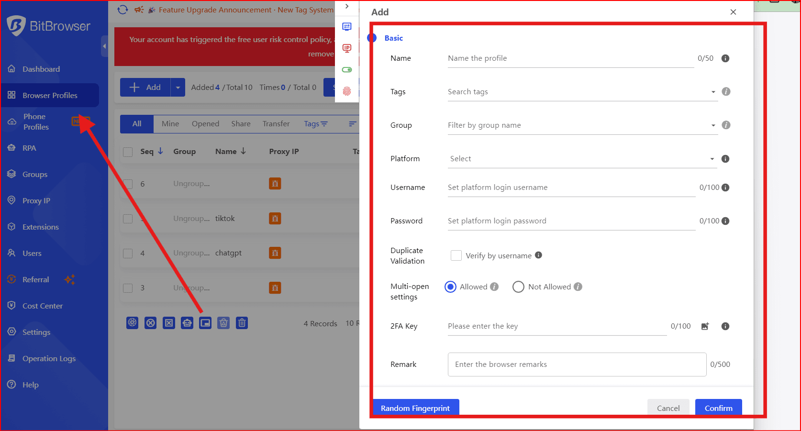Switch to the Opened tab

(205, 124)
